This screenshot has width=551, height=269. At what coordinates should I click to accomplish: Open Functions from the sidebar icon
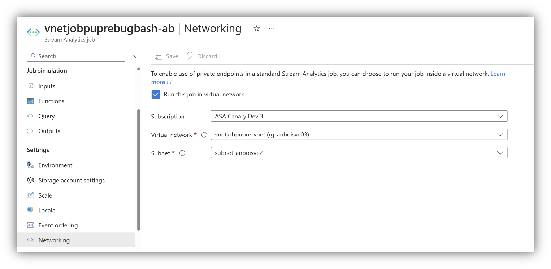[31, 101]
